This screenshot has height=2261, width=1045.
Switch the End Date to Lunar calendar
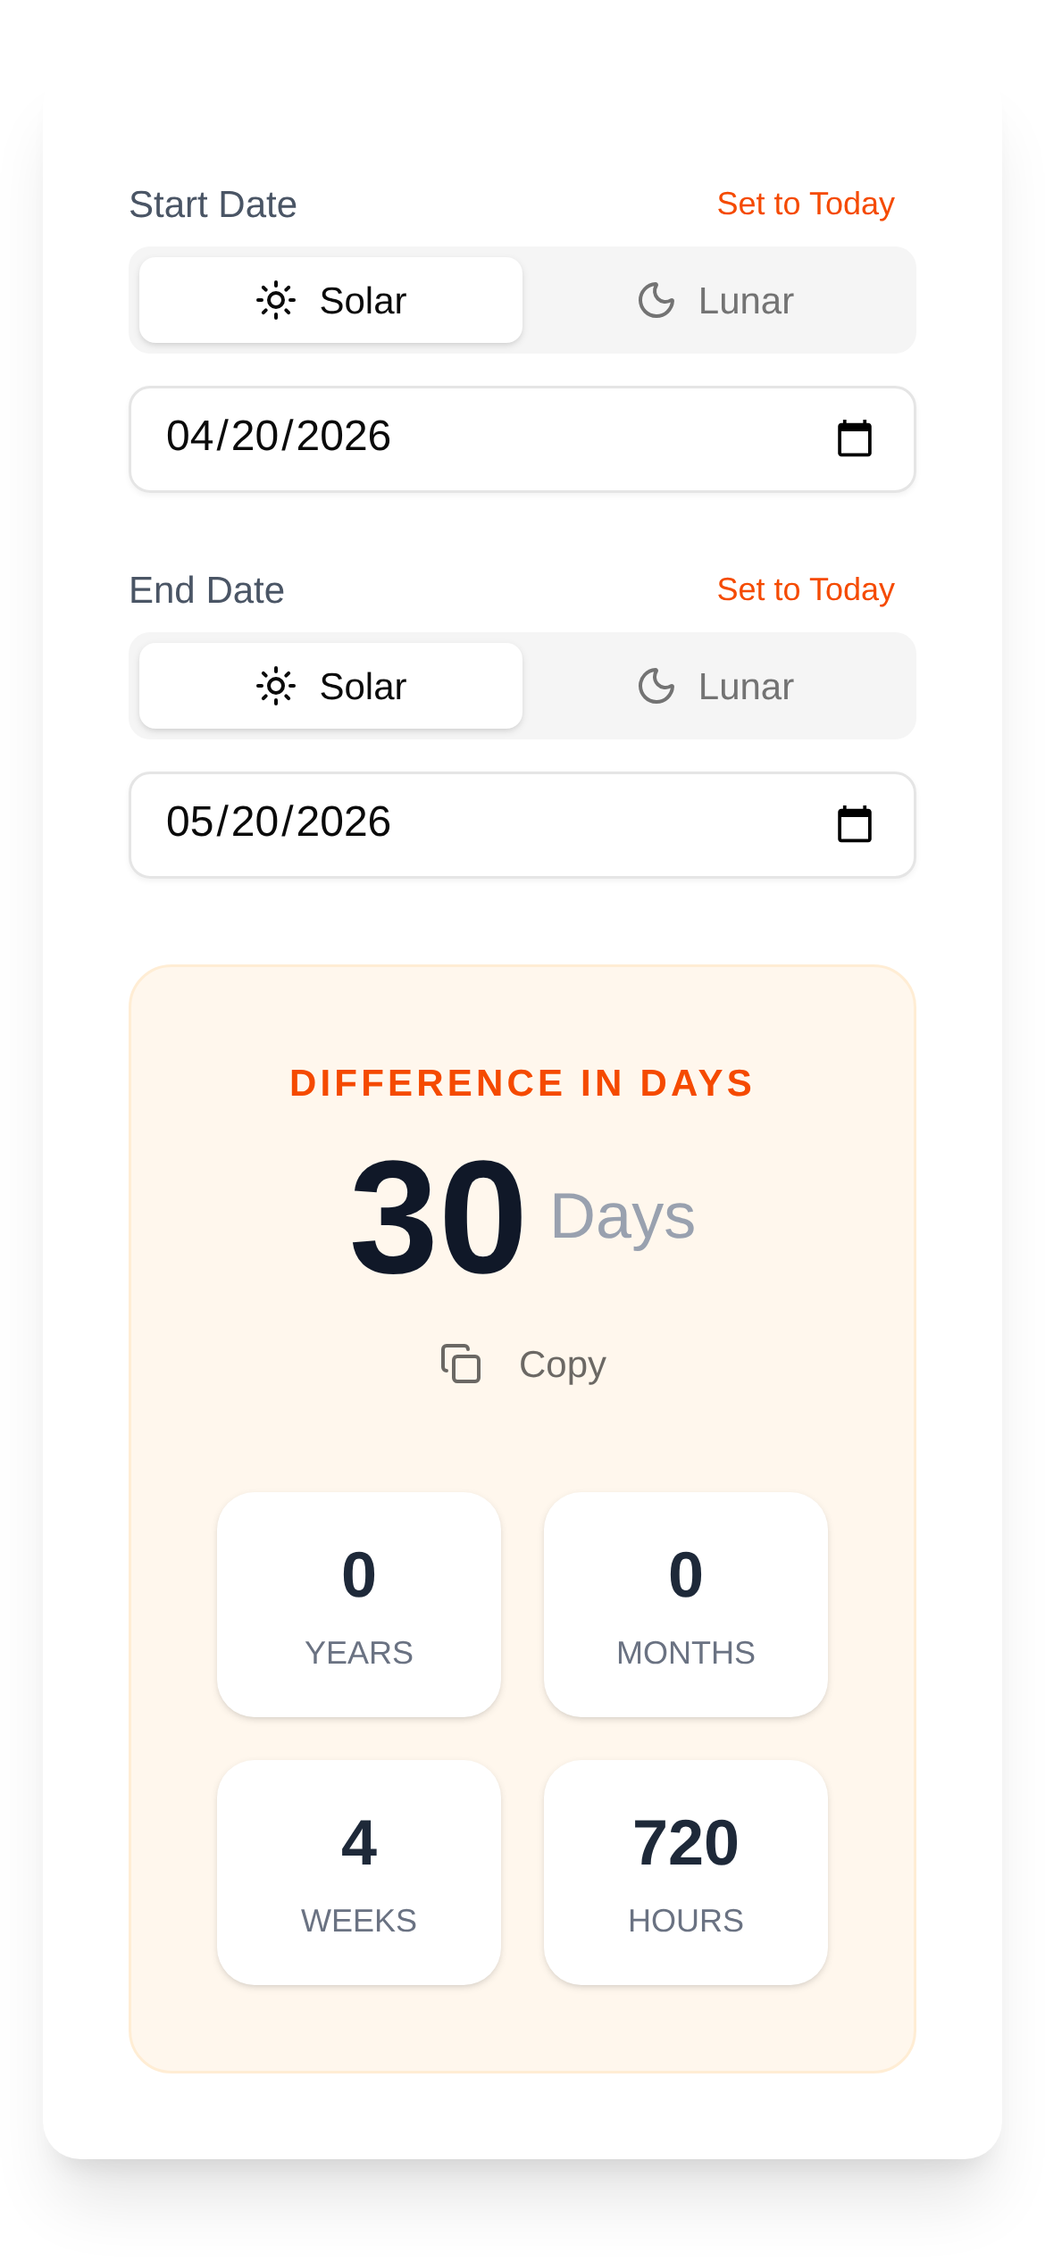pyautogui.click(x=719, y=686)
